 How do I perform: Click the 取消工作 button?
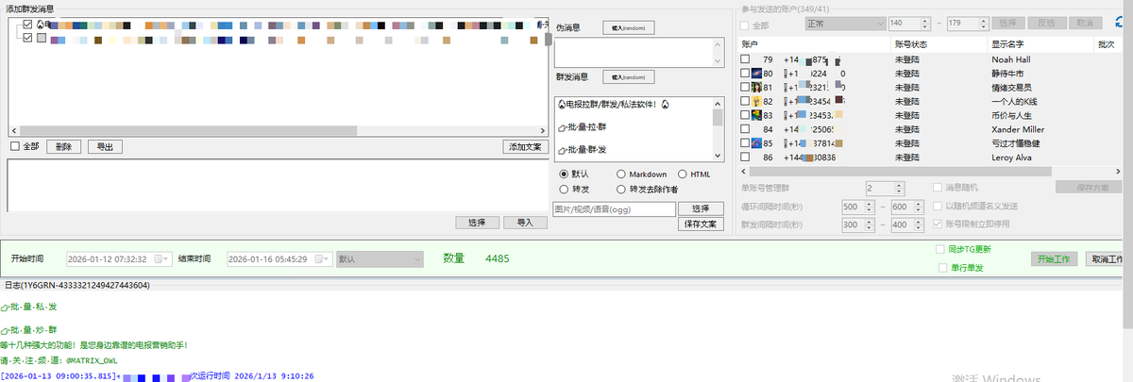click(x=1107, y=258)
